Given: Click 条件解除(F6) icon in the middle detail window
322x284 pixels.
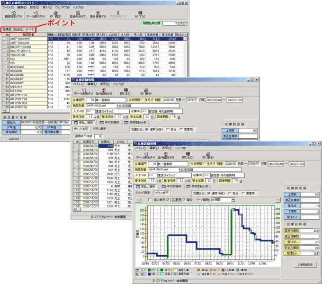Looking at the screenshot, I should coord(104,92).
